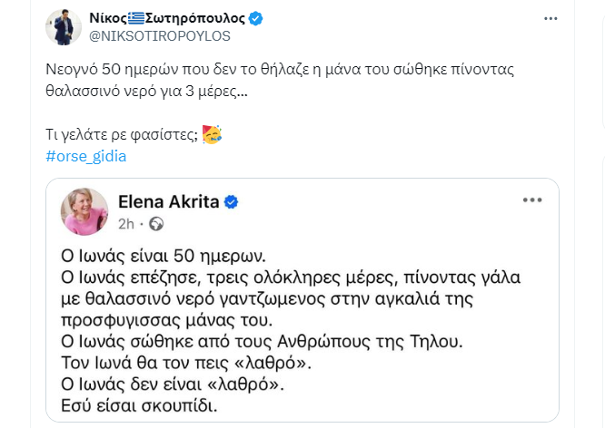This screenshot has height=428, width=605.
Task: Open Elena Akrita's profile via her name
Action: click(x=169, y=202)
